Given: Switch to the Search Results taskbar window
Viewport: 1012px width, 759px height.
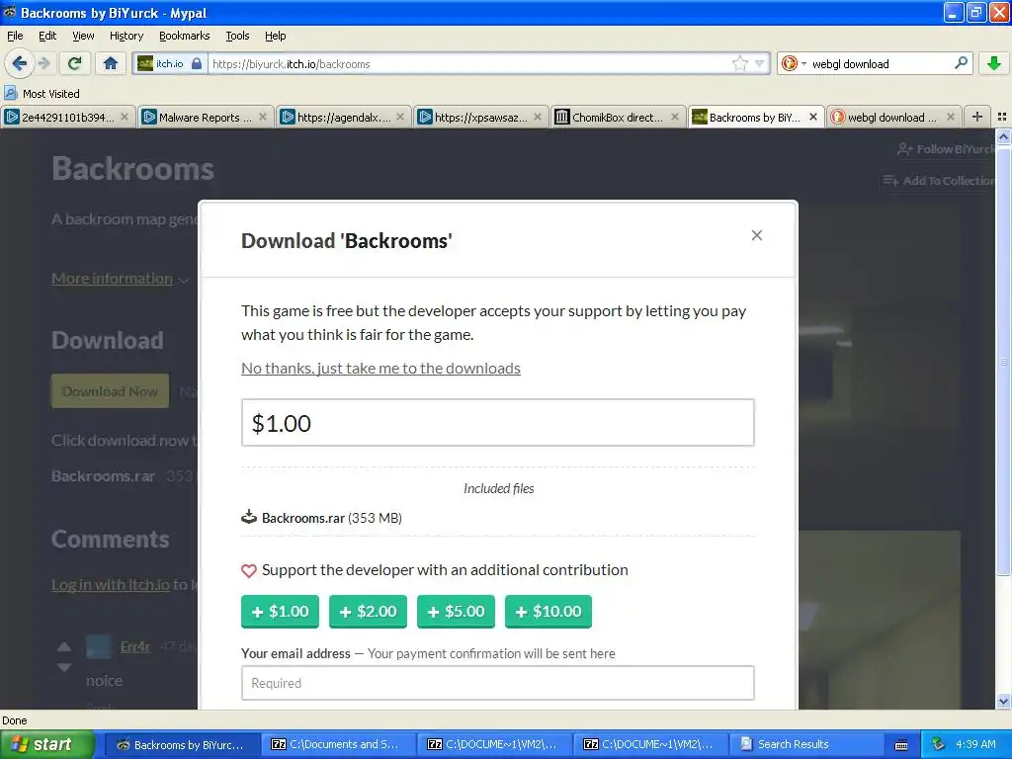Looking at the screenshot, I should click(x=806, y=745).
